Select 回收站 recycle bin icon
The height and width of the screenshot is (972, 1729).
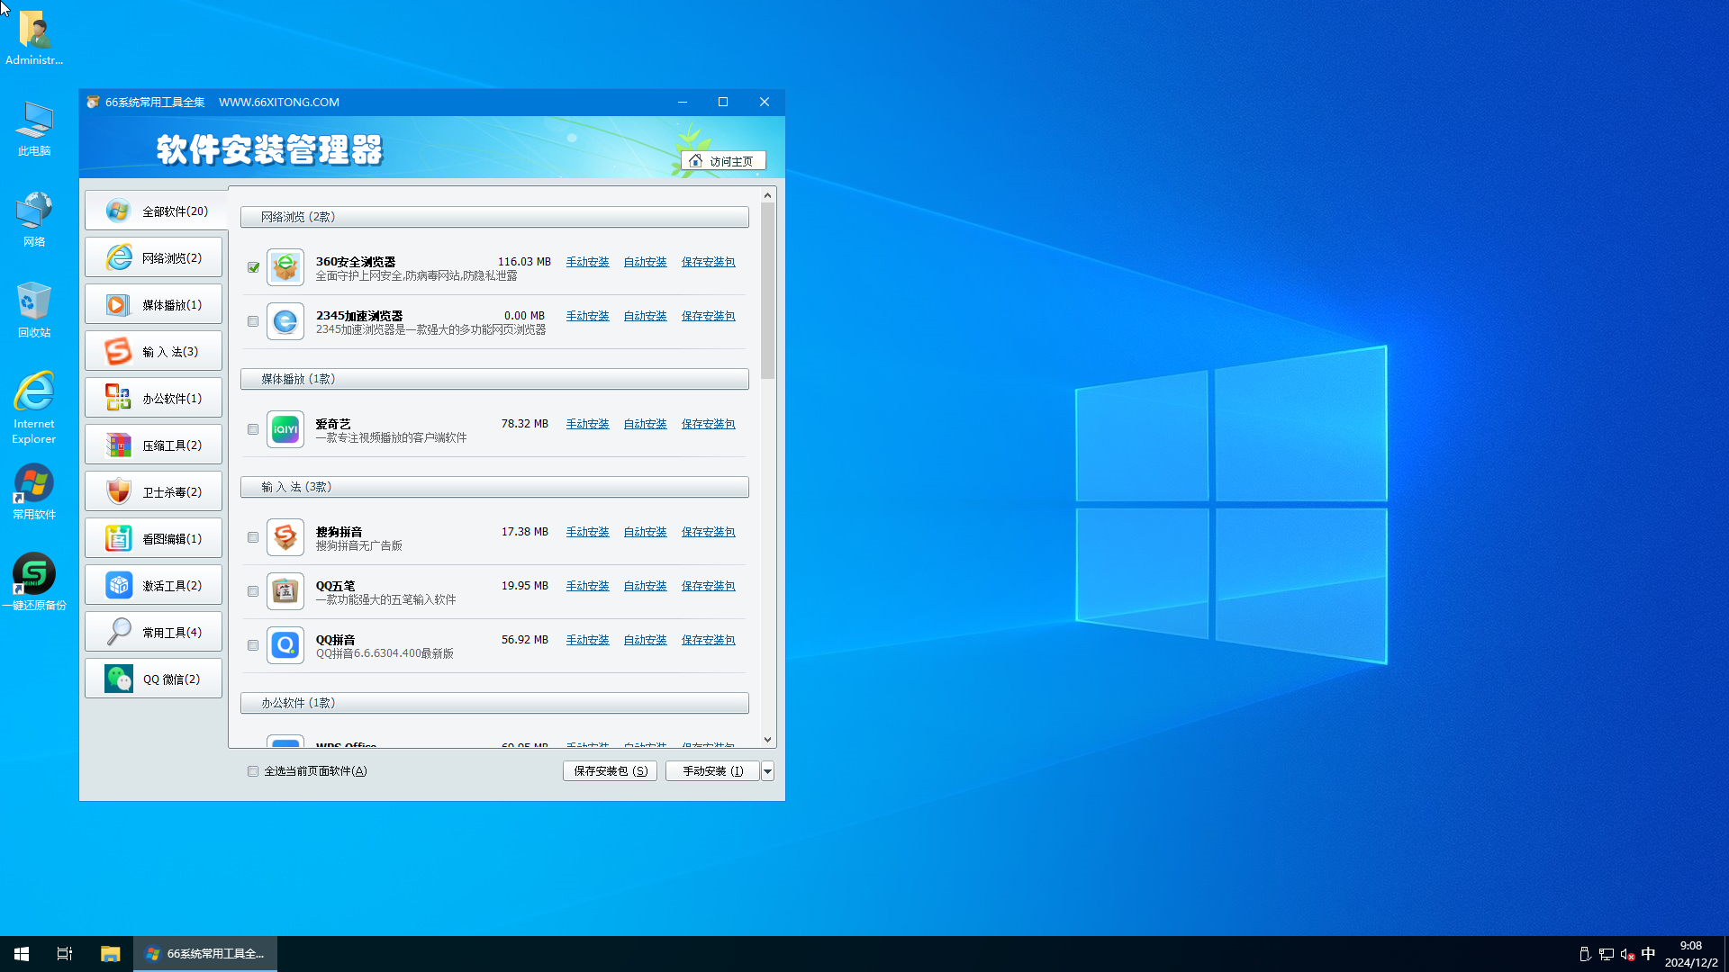pyautogui.click(x=34, y=310)
